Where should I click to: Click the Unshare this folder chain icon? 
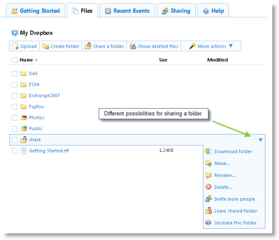coord(208,222)
